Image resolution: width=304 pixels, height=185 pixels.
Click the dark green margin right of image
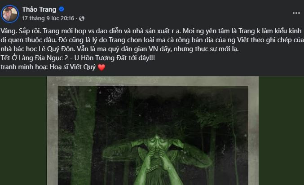281,131
